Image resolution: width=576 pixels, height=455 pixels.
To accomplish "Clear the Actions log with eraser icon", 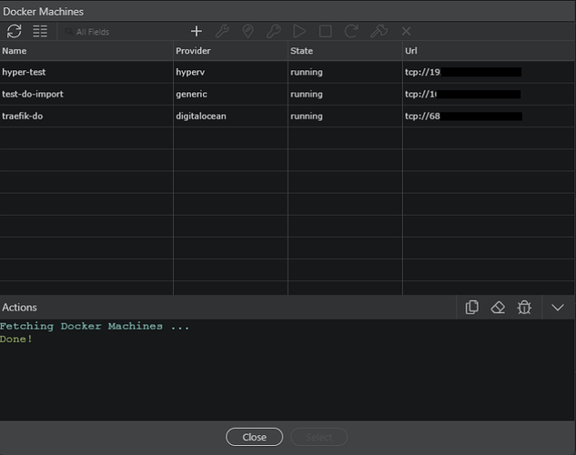I will [x=498, y=308].
